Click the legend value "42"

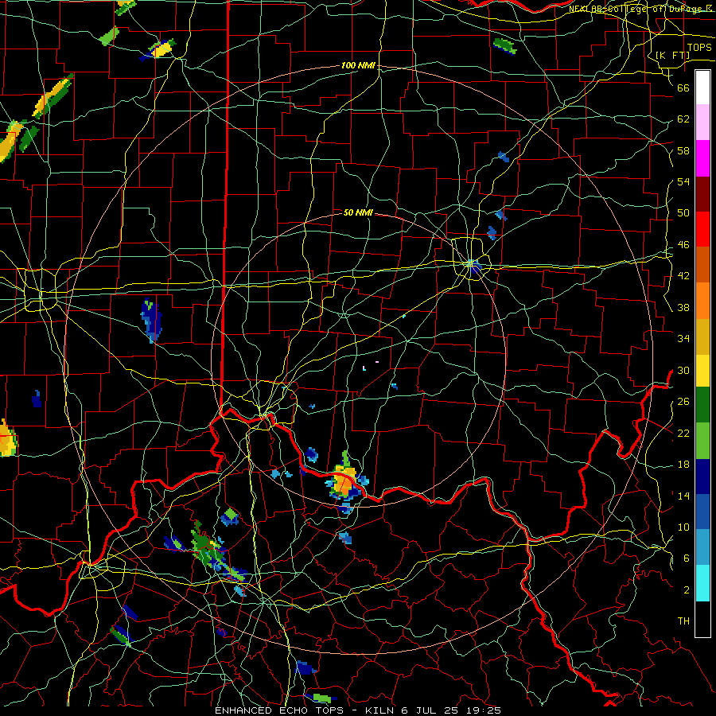[x=683, y=276]
